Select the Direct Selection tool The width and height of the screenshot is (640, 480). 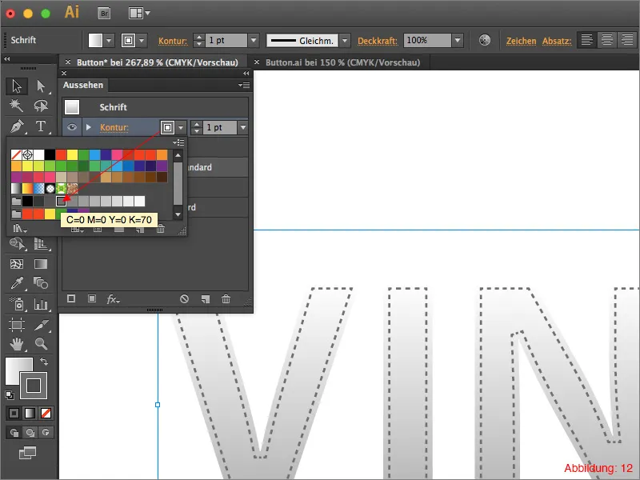[x=41, y=86]
